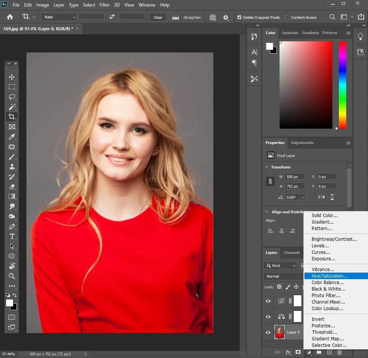368x358 pixels.
Task: Toggle the Delete Cropped Pixels checkbox
Action: [x=239, y=17]
